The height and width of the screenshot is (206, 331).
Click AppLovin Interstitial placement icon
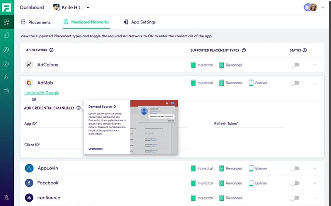(x=193, y=168)
